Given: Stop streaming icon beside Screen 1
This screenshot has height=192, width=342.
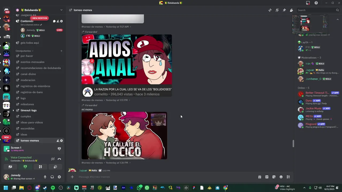Looking at the screenshot, I should coord(59,149).
